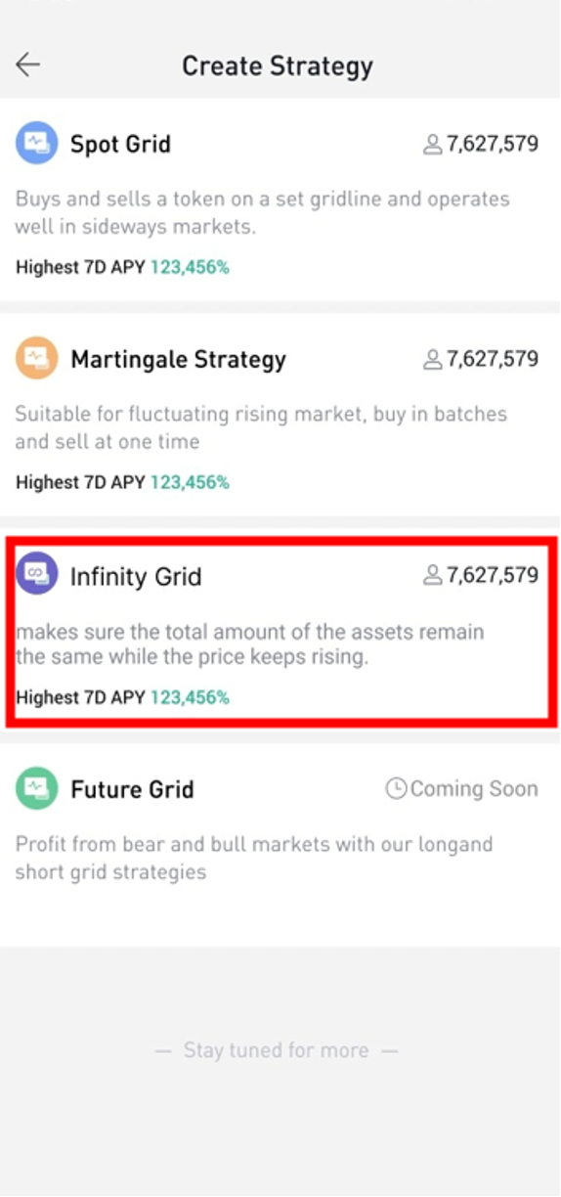Viewport: 561px width, 1197px height.
Task: Tap Martingale's Highest 7D APY value
Action: [x=190, y=482]
